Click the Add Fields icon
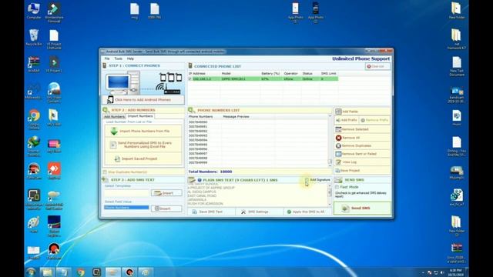The width and height of the screenshot is (493, 277). click(338, 112)
